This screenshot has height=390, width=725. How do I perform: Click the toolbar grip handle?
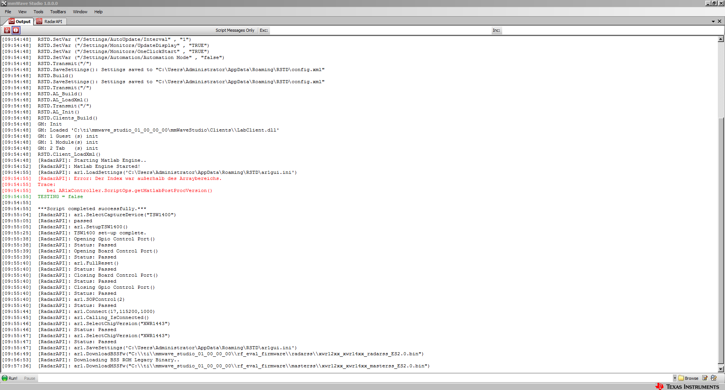[x=2, y=30]
